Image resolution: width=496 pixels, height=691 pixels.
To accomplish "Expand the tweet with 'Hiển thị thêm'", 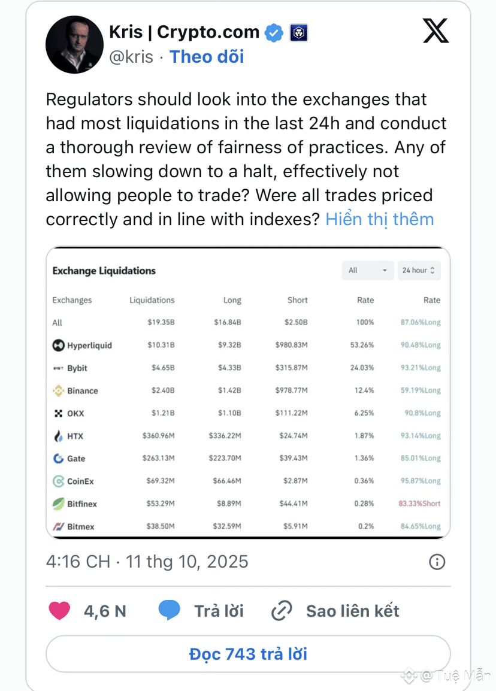I will pyautogui.click(x=380, y=220).
